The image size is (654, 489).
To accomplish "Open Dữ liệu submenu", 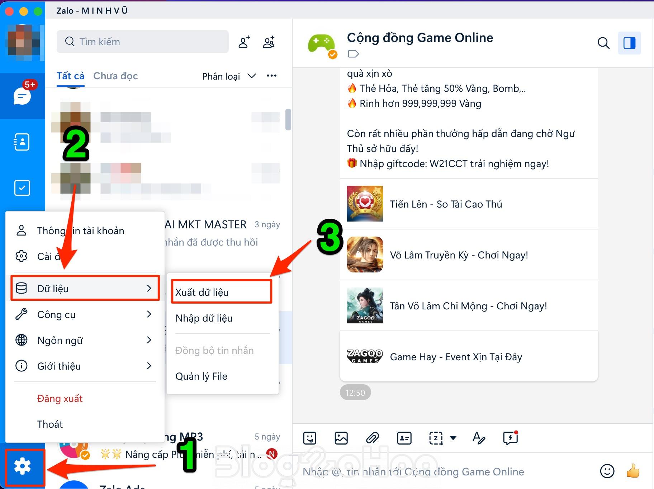I will [85, 288].
